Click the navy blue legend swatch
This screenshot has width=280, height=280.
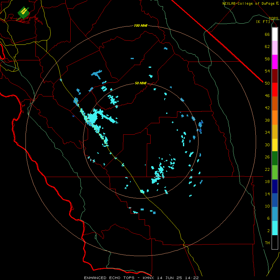(x=275, y=186)
